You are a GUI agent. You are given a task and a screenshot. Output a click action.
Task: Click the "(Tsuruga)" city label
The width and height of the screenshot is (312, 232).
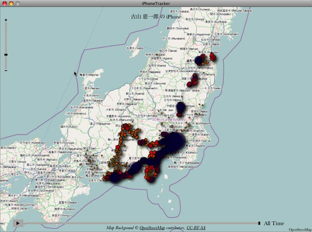click(x=68, y=143)
